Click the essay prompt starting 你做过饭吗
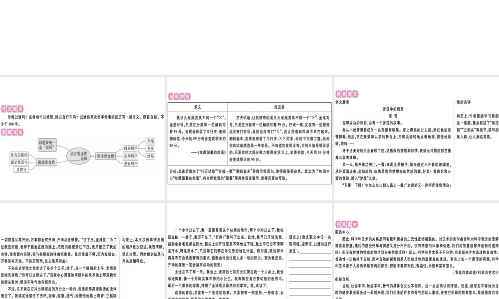 82,121
